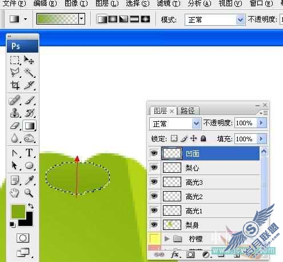Open the gradient picker dropdown arrow
Screen dimensions: 283x262
click(x=82, y=19)
